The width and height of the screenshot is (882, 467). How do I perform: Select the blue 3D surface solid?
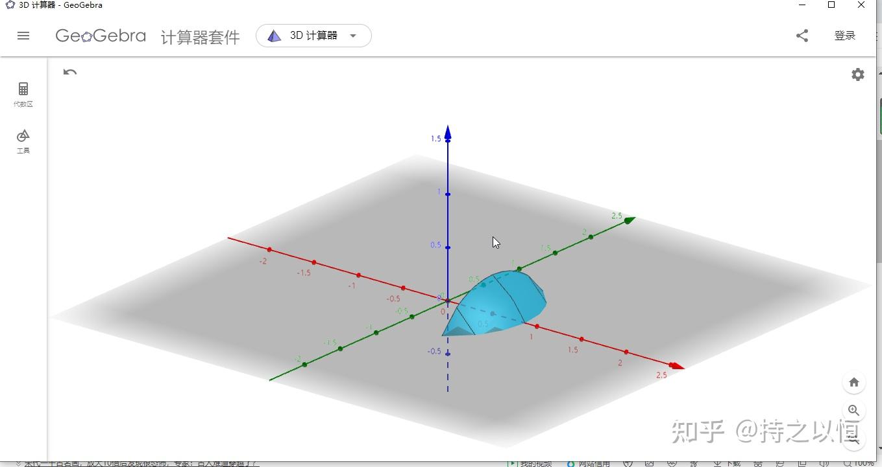(x=496, y=303)
